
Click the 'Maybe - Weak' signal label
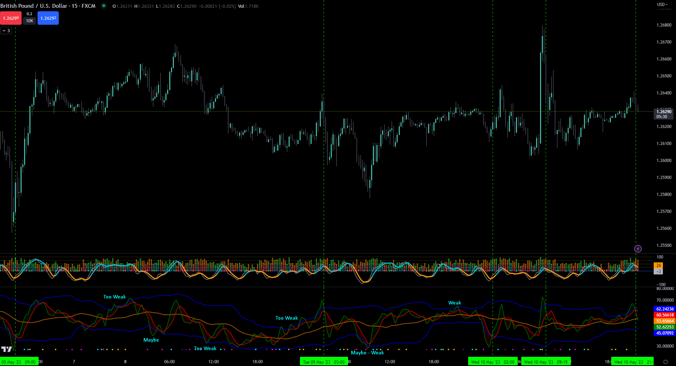point(367,353)
